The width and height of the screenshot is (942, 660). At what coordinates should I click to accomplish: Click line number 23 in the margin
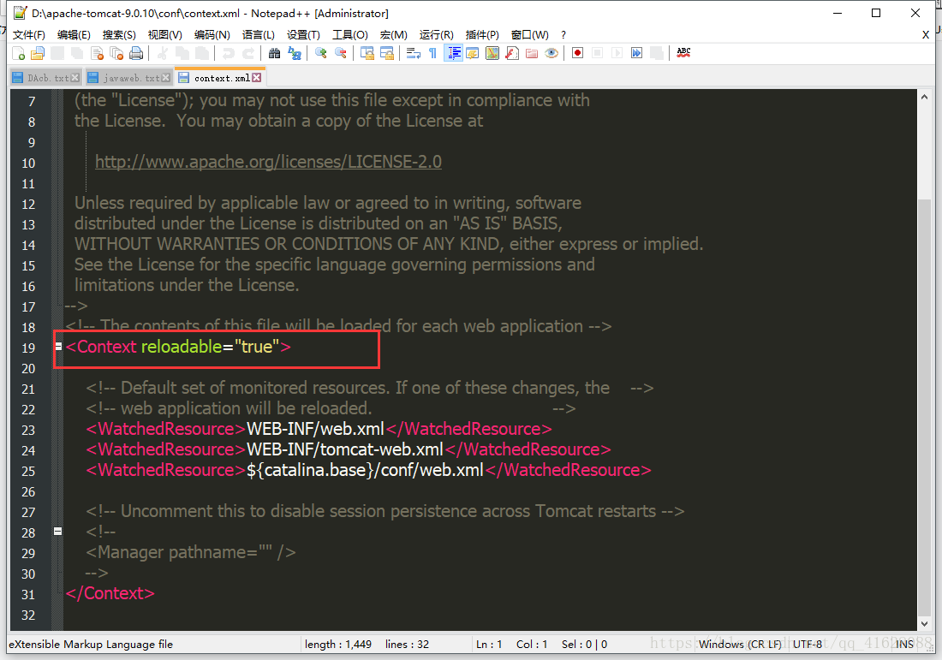[x=28, y=430]
